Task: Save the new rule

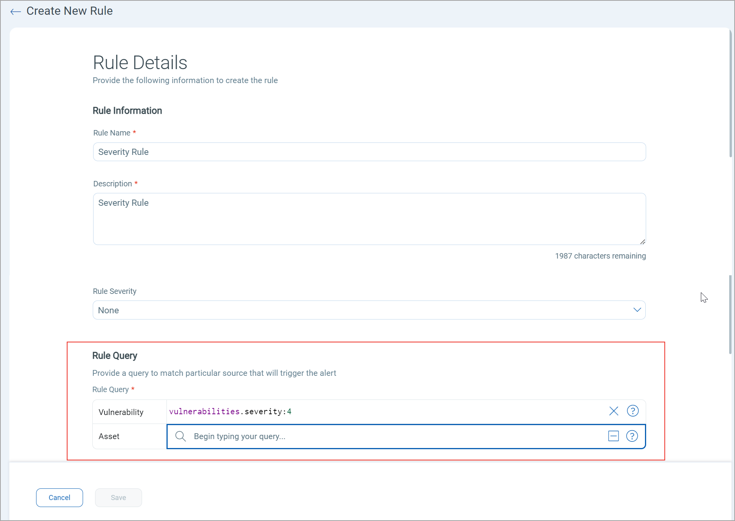Action: 118,498
